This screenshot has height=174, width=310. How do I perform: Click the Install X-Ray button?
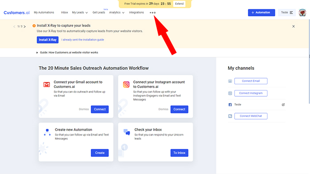[x=48, y=40]
